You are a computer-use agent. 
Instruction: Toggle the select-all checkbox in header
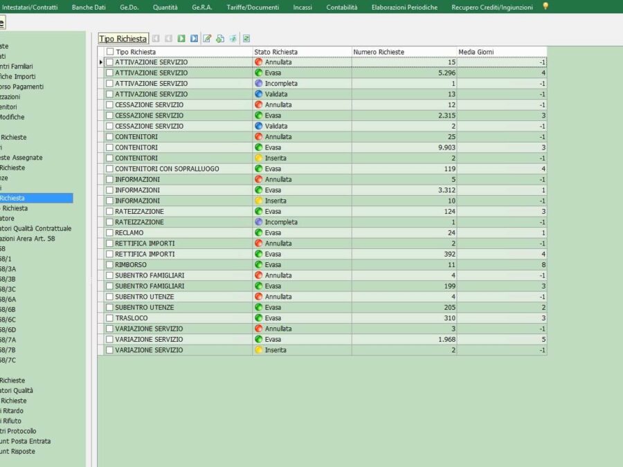[109, 52]
